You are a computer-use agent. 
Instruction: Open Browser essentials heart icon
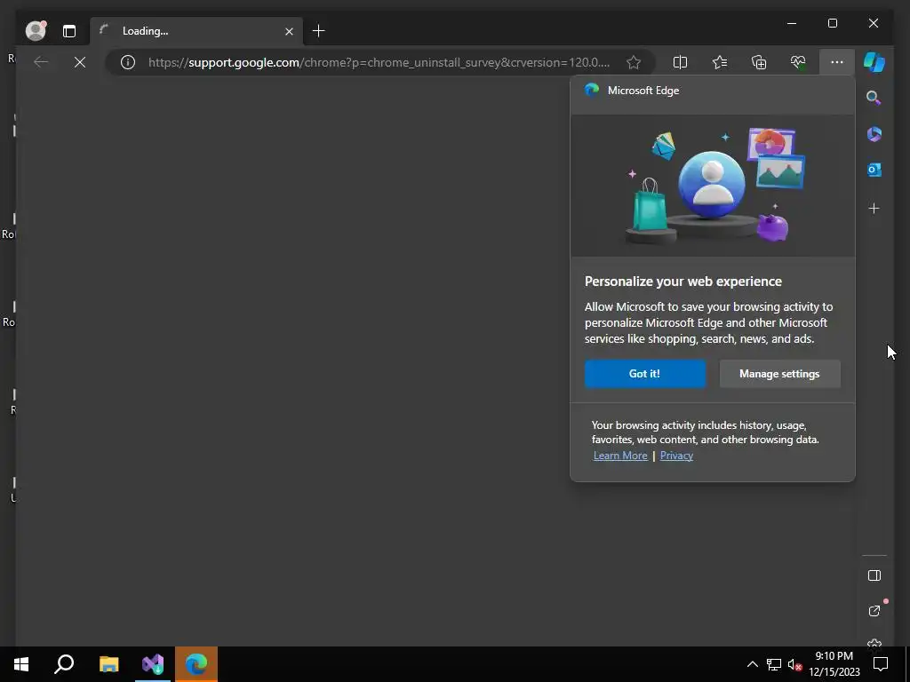point(798,62)
